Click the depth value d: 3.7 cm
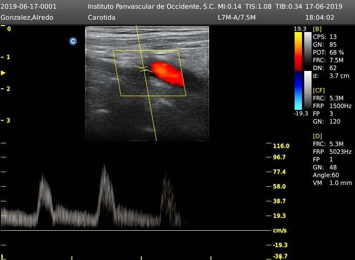 pos(331,76)
